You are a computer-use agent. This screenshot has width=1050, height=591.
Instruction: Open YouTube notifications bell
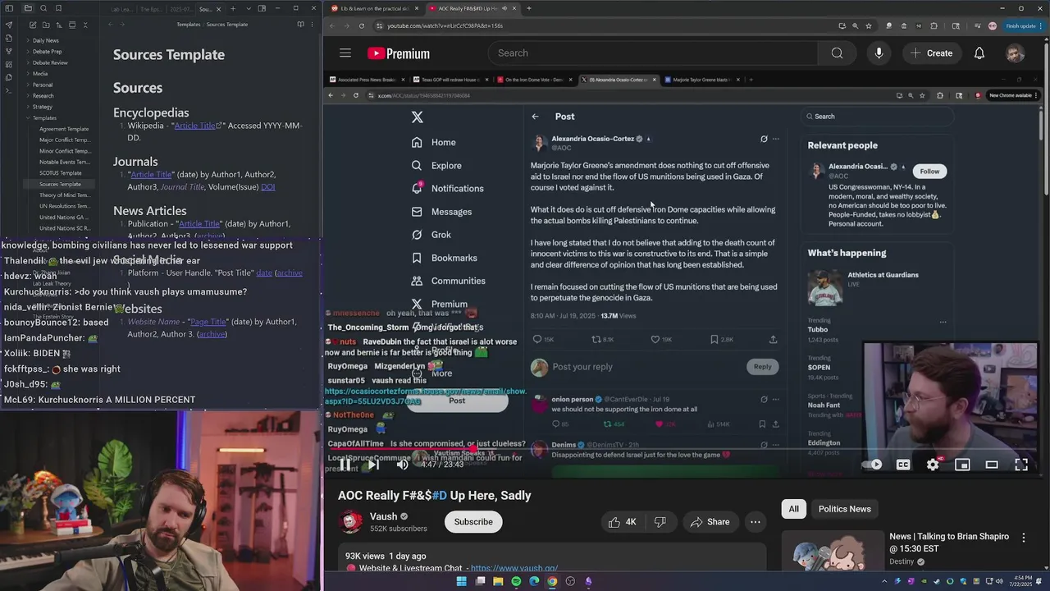(979, 53)
